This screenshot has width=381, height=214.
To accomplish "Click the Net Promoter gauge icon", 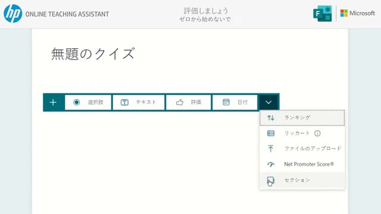I will (271, 164).
